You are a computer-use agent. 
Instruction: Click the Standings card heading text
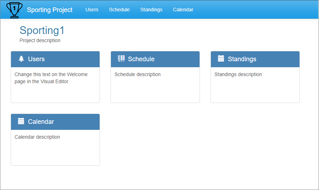[x=242, y=59]
